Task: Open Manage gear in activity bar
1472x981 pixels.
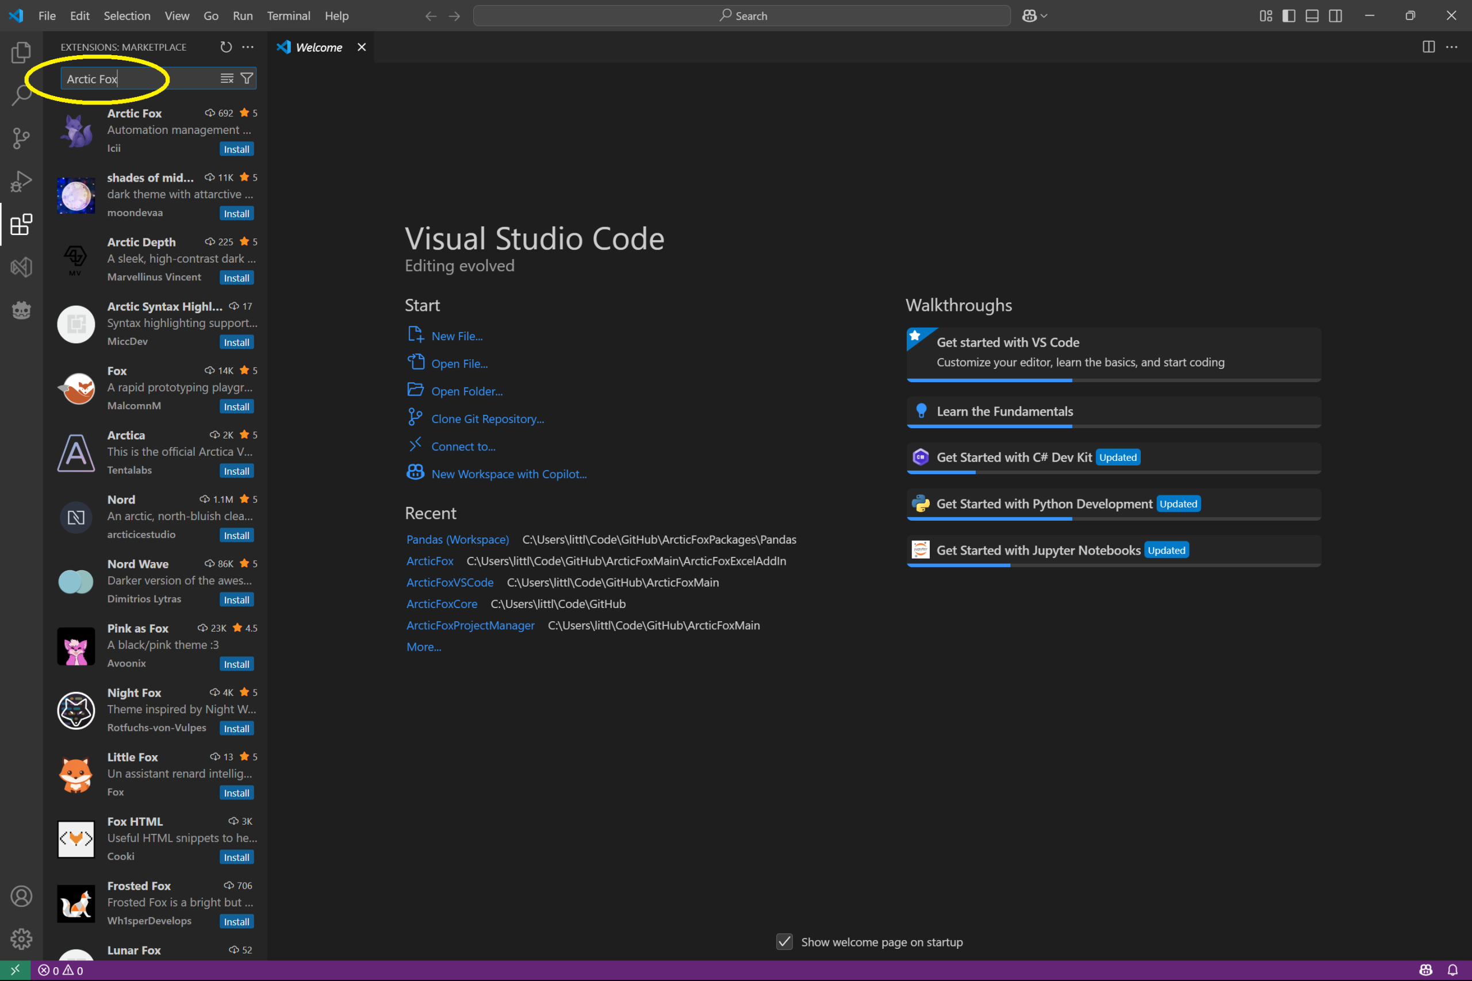Action: 21,938
